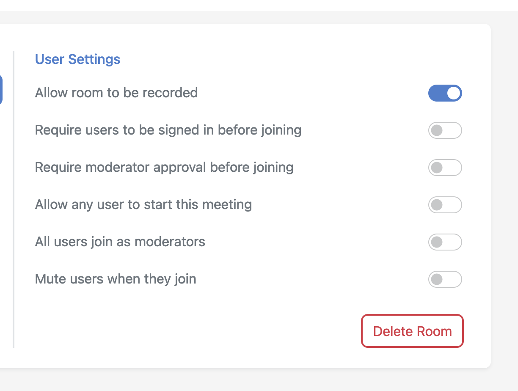The width and height of the screenshot is (518, 391).
Task: Click the 'User Settings' heading
Action: (77, 59)
